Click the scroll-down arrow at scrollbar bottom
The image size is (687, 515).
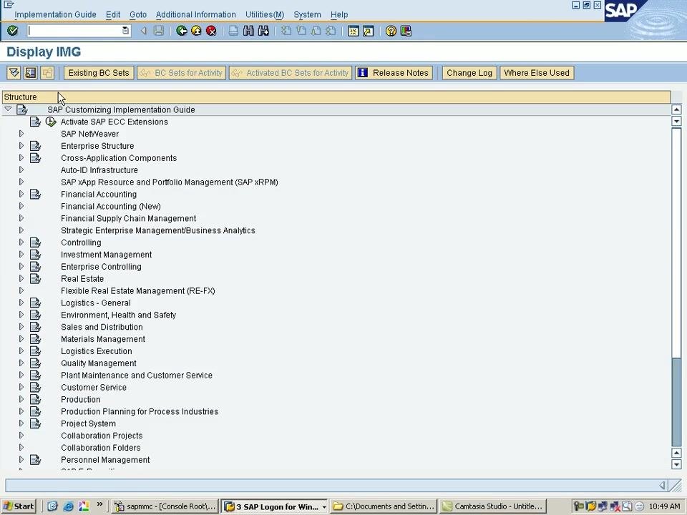676,465
